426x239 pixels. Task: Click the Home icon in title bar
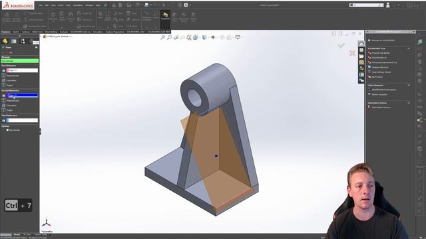coord(114,5)
